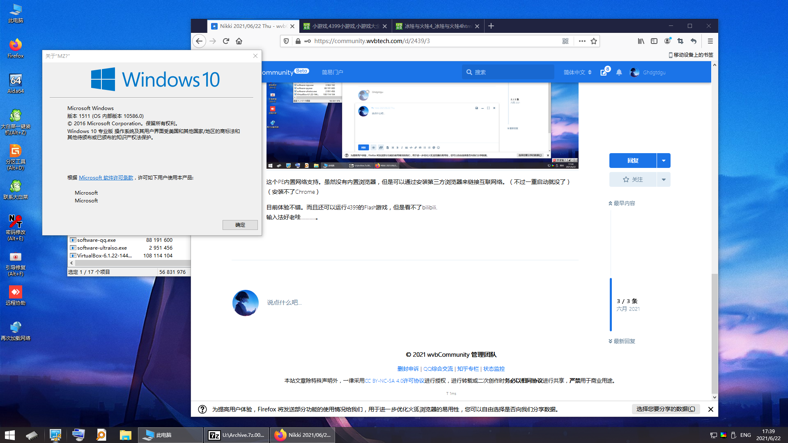Close the 小游戏,4399 tab
This screenshot has width=788, height=443.
click(384, 26)
